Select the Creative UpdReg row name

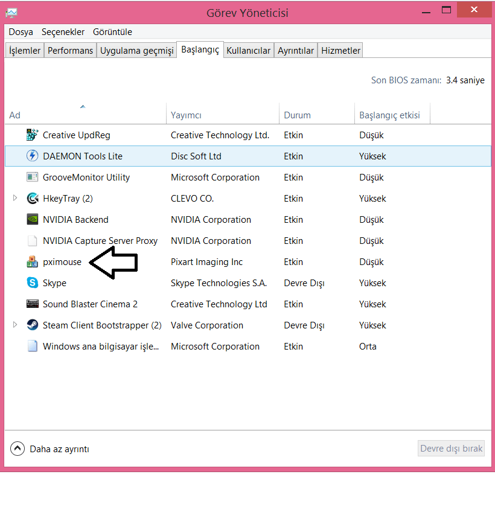click(77, 135)
